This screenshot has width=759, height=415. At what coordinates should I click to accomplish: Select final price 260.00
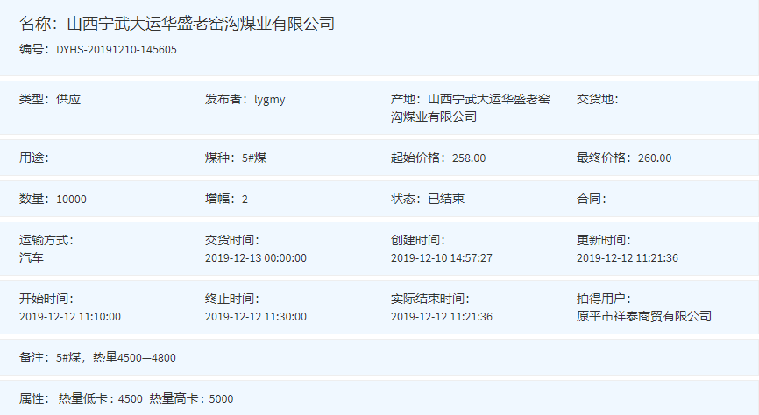point(655,158)
